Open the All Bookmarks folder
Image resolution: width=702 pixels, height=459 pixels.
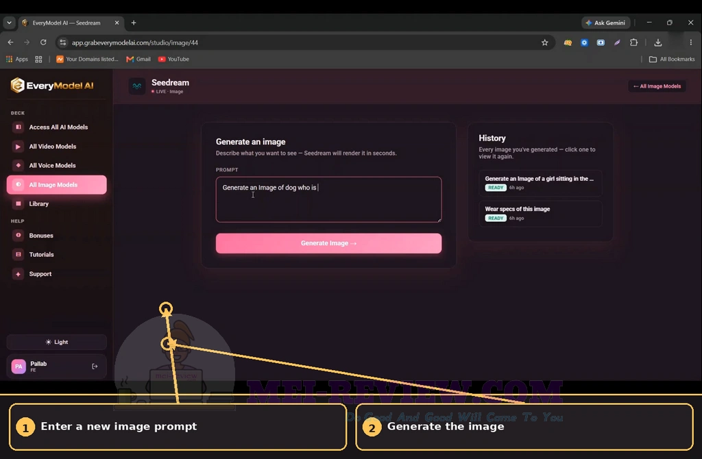click(672, 59)
